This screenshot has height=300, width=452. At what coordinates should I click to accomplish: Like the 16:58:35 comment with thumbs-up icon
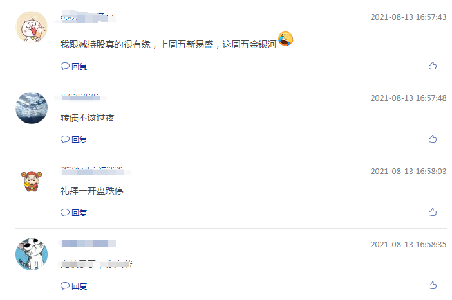tap(433, 286)
